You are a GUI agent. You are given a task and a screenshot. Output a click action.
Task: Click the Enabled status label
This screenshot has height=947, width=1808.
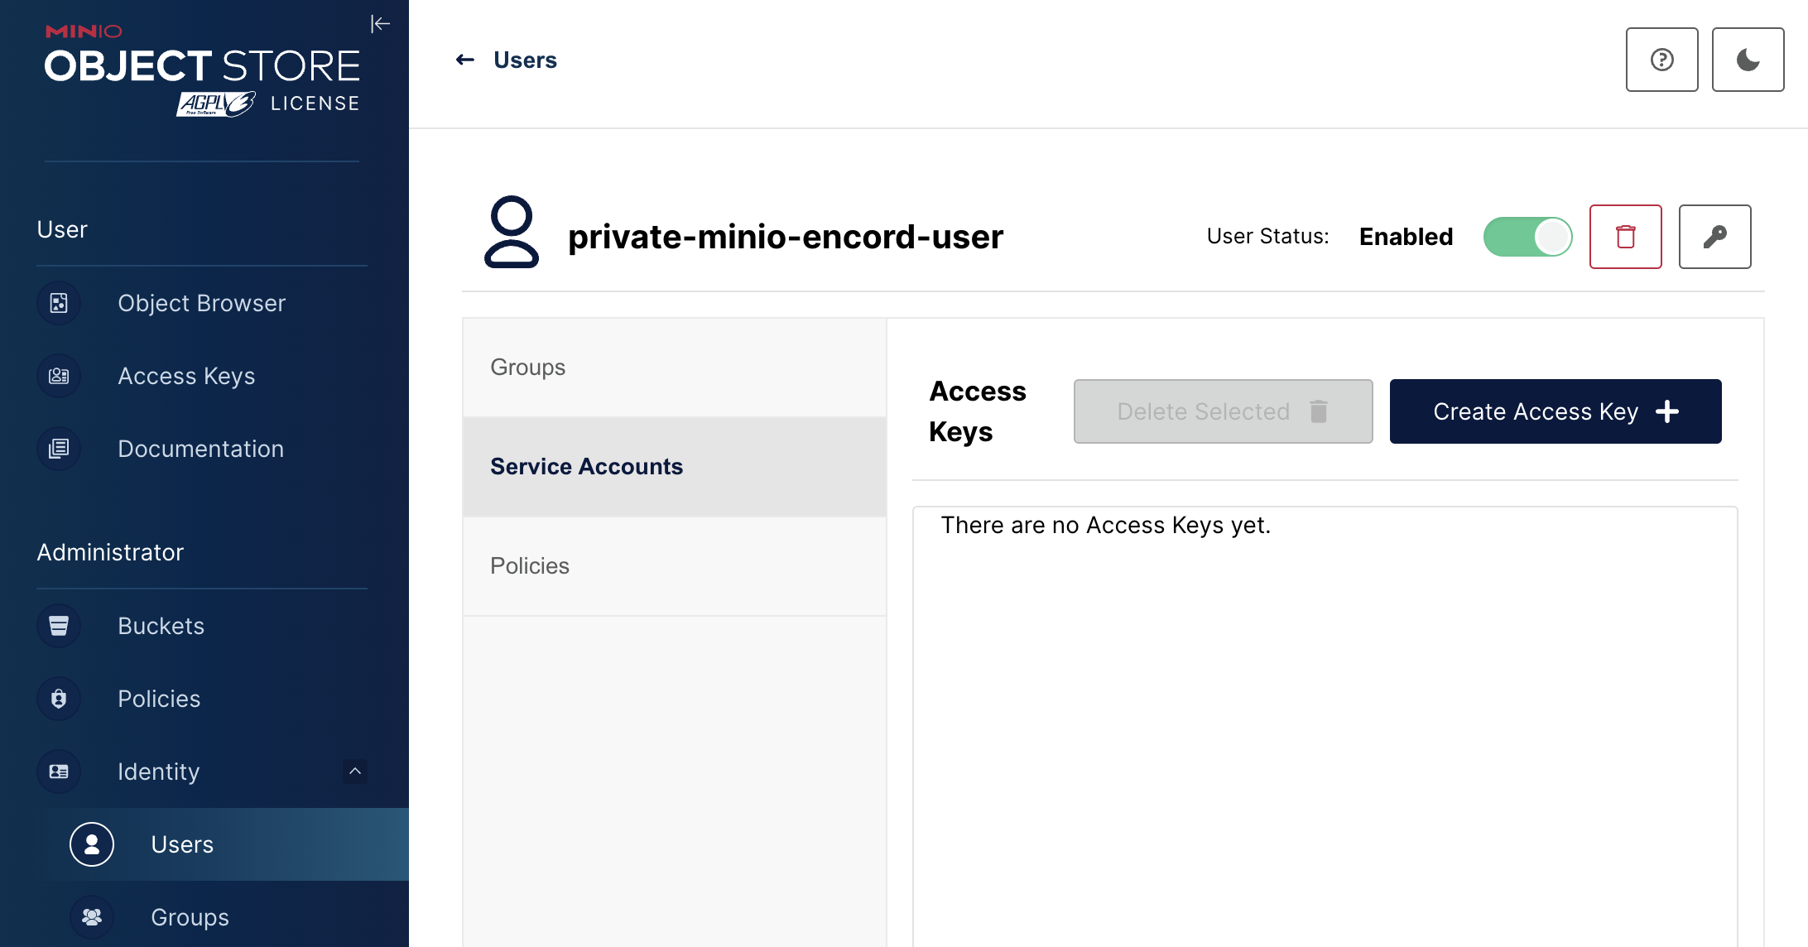(x=1406, y=237)
